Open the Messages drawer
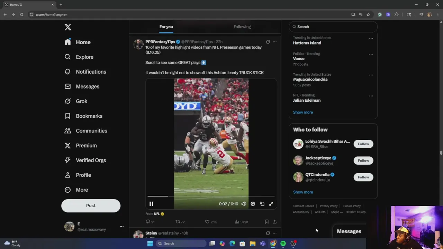The image size is (443, 249). click(x=349, y=231)
